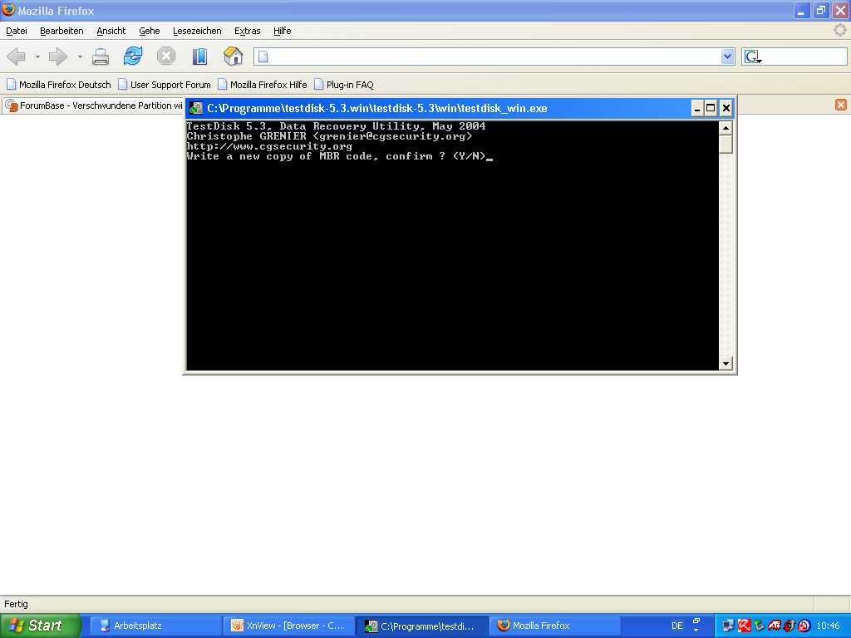Click the Print toolbar icon

coord(101,56)
